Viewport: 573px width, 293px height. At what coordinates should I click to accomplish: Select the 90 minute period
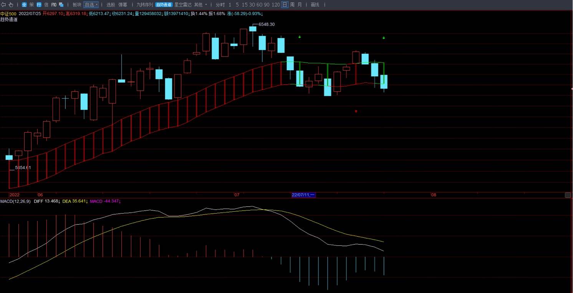click(x=267, y=5)
